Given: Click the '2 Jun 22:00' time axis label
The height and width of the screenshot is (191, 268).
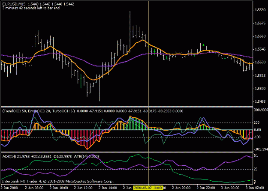Looking at the screenshot, I should coord(206,188).
